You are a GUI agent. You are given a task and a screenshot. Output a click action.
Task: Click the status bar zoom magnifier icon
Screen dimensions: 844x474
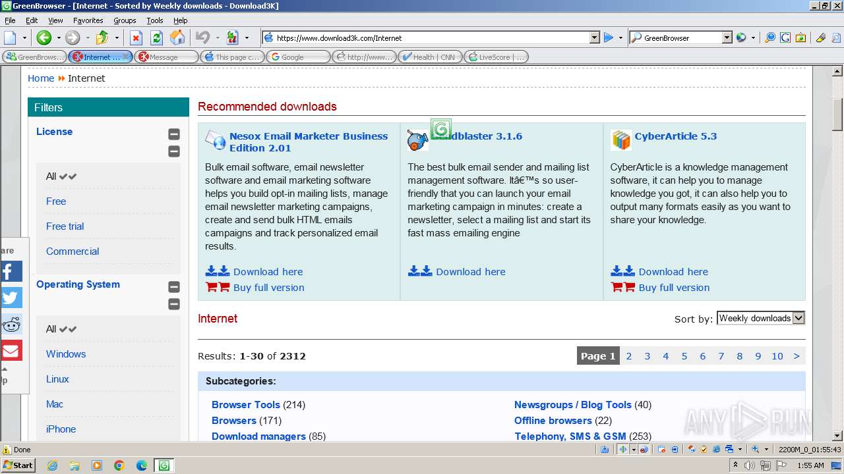(x=756, y=449)
